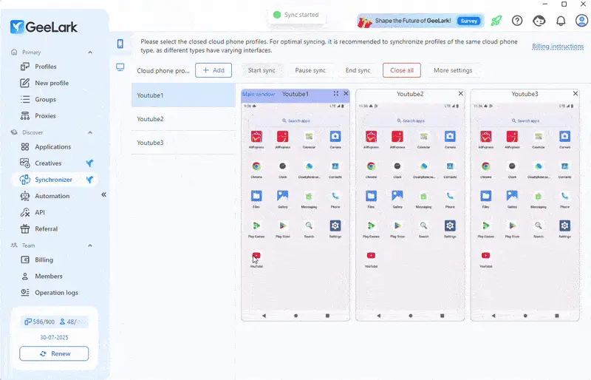Screen dimensions: 591x380
Task: Click End sync button
Action: coord(358,70)
